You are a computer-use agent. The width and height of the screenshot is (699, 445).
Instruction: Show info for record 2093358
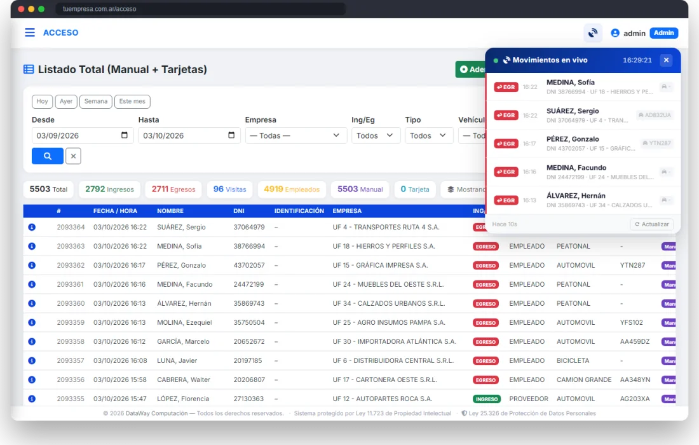click(x=32, y=341)
